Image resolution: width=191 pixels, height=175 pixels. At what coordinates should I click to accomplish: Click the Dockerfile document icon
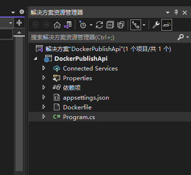(x=57, y=107)
